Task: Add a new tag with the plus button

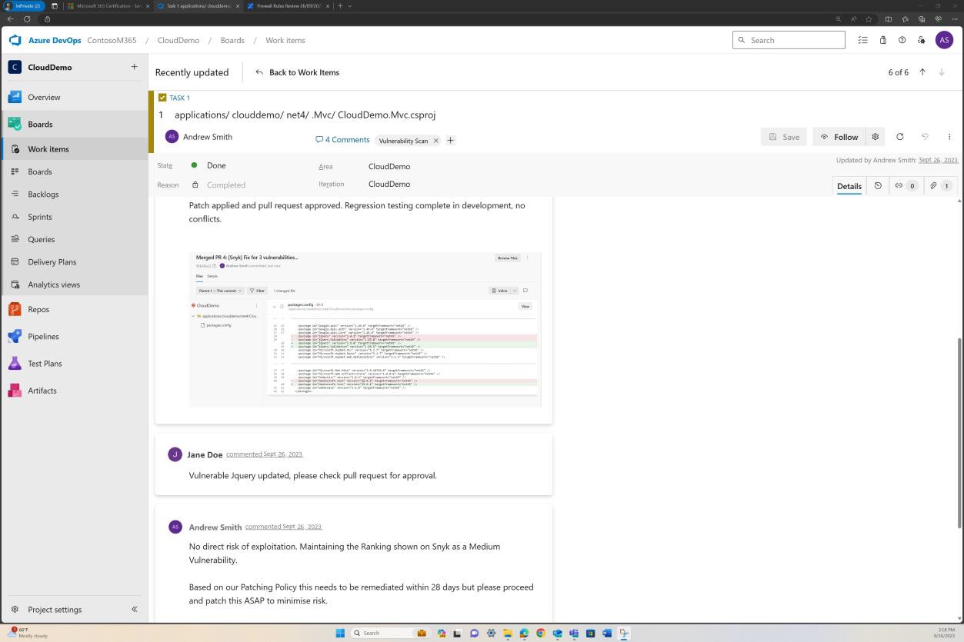Action: click(450, 140)
